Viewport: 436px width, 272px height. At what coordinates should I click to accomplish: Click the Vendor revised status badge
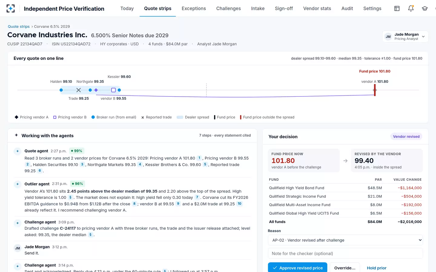406,137
